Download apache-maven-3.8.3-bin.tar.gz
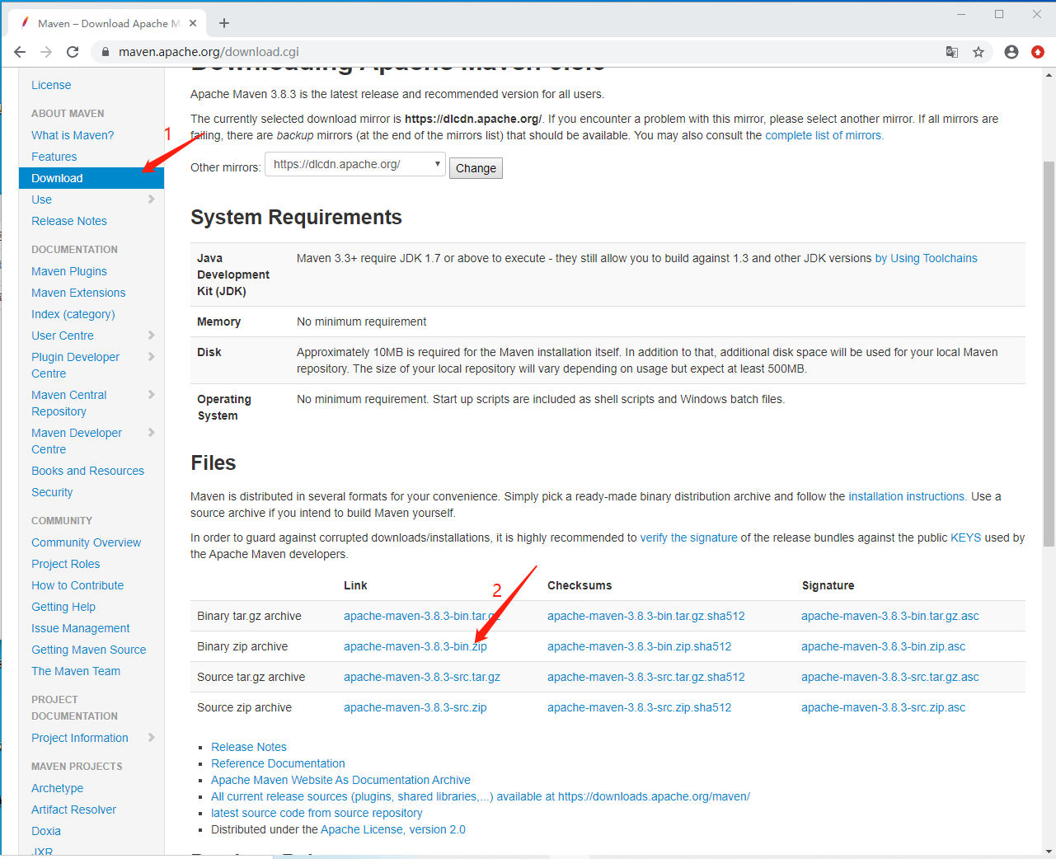This screenshot has width=1056, height=859. tap(422, 616)
